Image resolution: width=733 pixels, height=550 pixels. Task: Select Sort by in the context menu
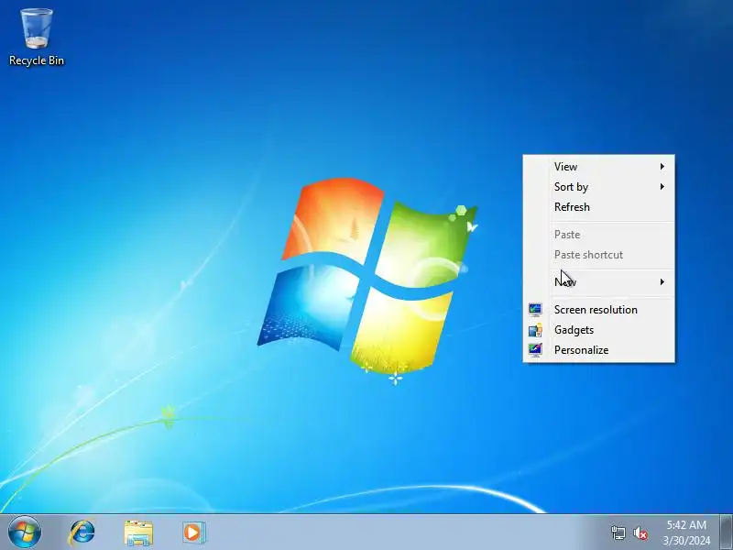[x=599, y=187]
